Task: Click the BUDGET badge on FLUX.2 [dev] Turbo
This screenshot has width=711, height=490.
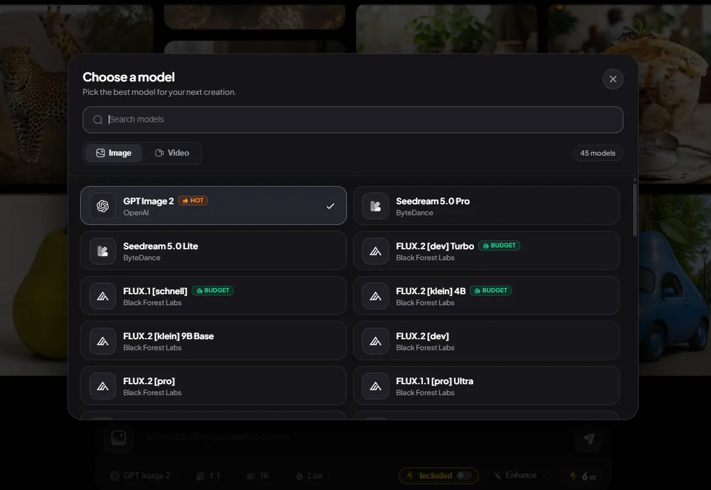Action: point(500,246)
